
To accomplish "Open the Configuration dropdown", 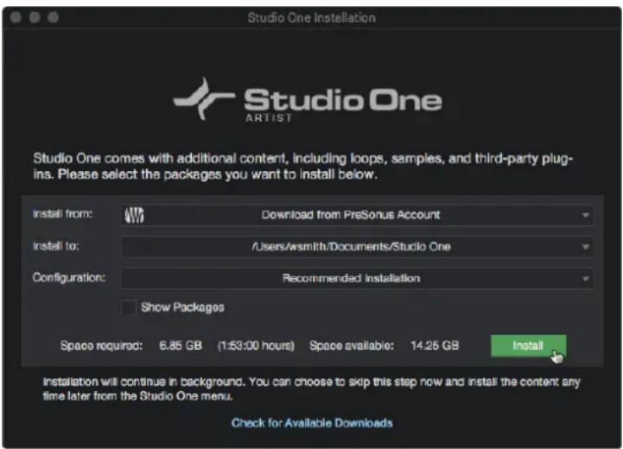I will 357,278.
